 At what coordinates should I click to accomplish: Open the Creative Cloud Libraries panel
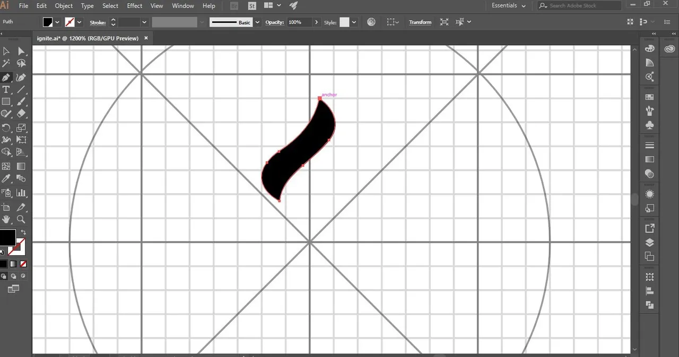tap(669, 48)
